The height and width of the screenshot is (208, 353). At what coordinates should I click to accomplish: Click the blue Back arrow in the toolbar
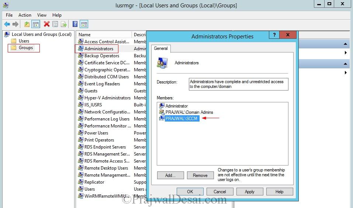tap(7, 24)
